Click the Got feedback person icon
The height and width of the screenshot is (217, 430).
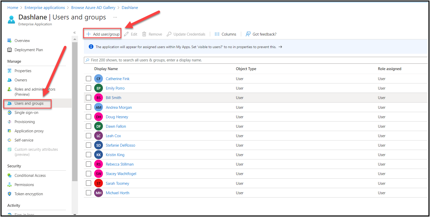[x=248, y=34]
